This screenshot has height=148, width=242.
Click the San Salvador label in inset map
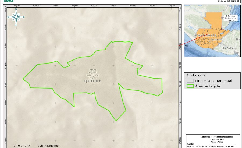point(229,48)
